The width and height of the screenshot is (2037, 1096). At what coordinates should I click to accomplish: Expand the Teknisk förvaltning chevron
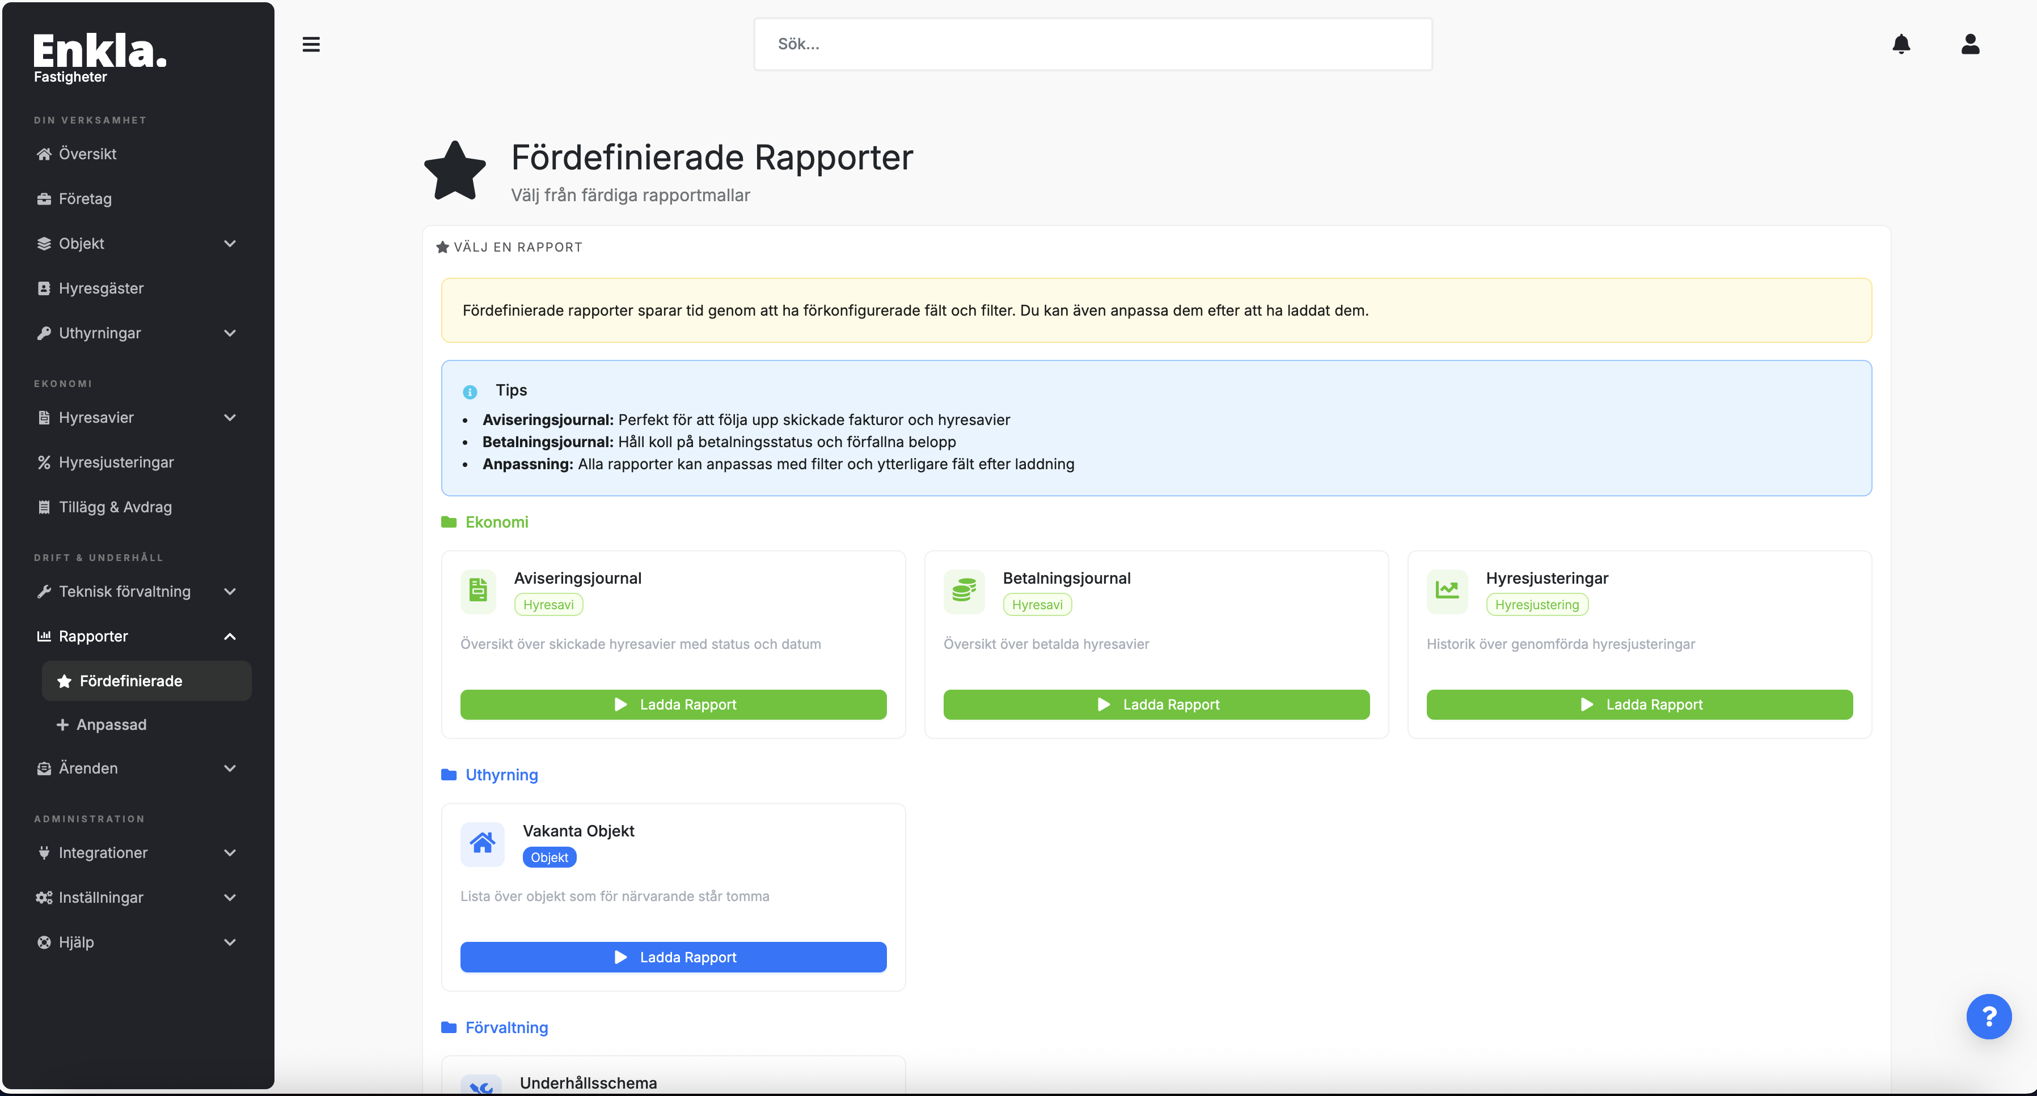(x=230, y=591)
